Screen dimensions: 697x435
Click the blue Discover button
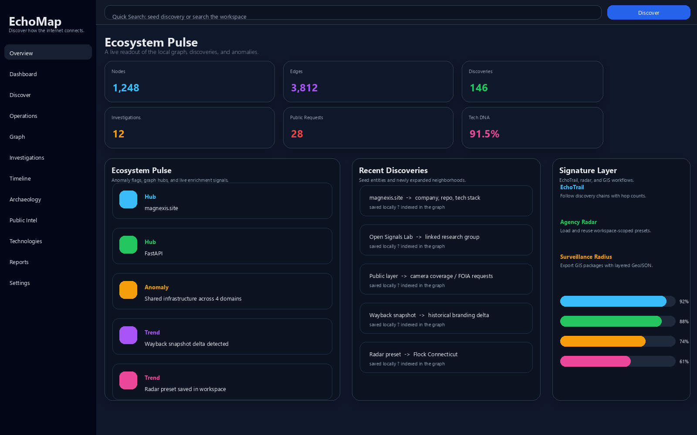point(649,13)
